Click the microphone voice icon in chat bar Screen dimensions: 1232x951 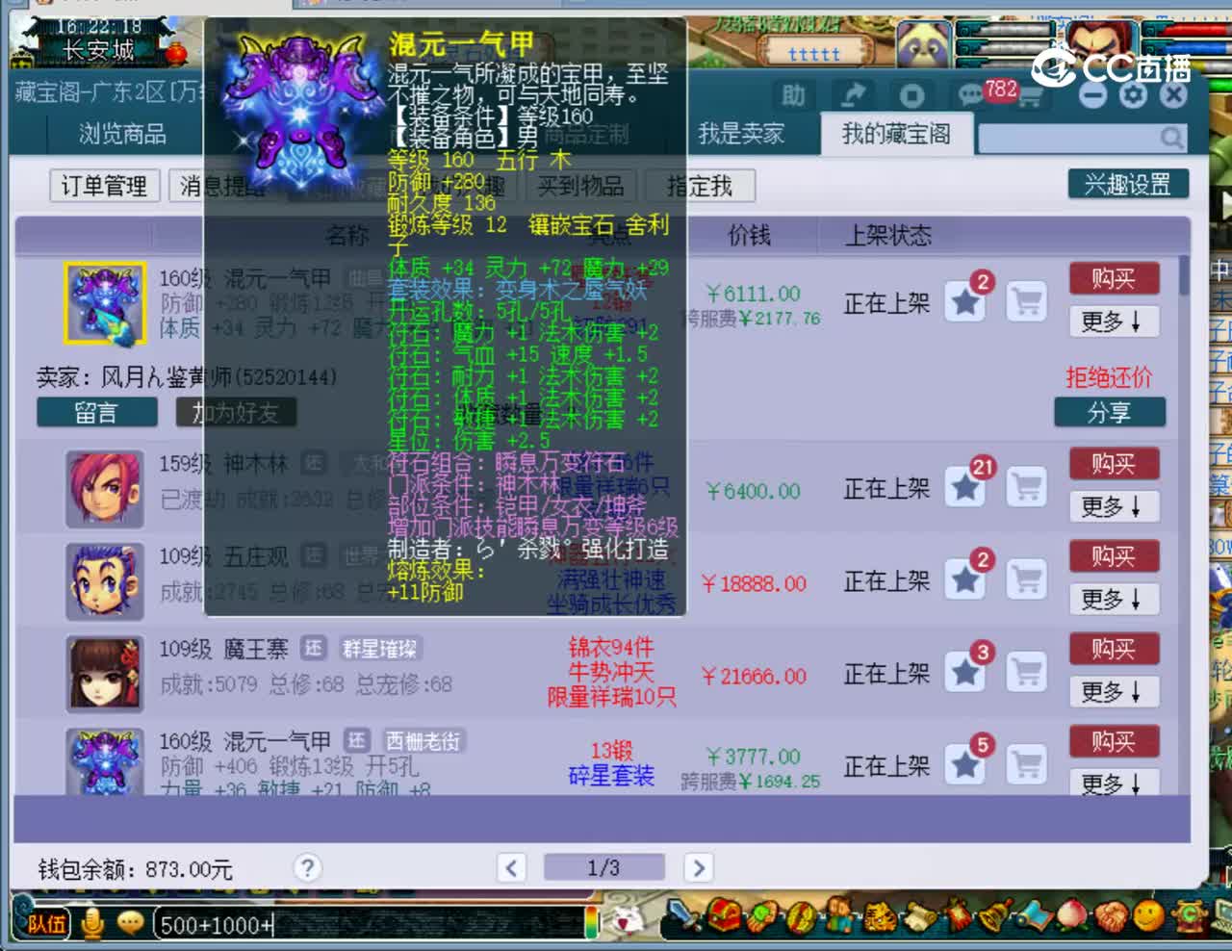[x=93, y=923]
